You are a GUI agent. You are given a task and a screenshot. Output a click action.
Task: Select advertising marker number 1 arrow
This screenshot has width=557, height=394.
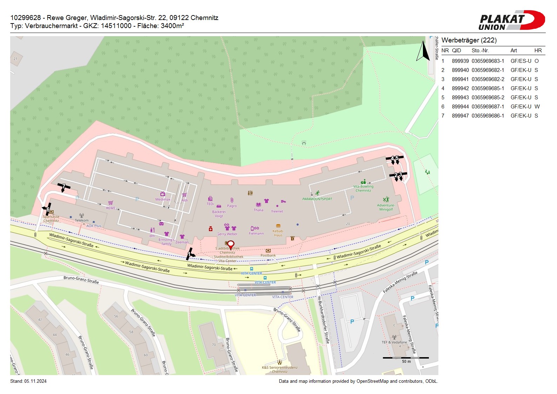[x=190, y=254]
